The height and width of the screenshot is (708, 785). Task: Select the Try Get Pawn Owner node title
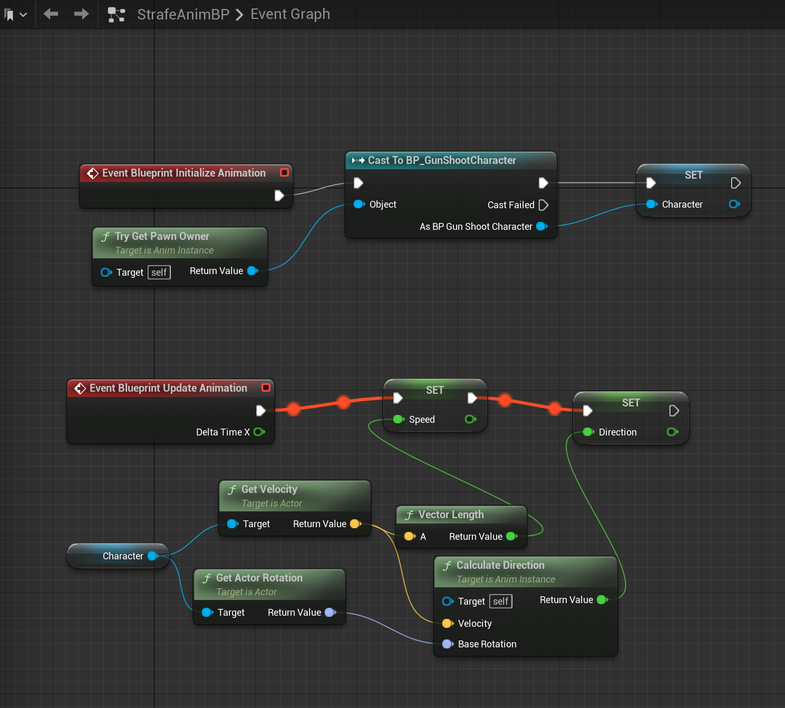click(162, 236)
